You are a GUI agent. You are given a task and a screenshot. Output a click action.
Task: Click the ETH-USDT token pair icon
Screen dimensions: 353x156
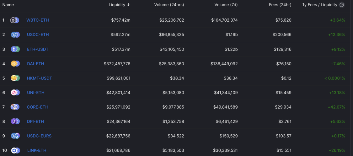pyautogui.click(x=15, y=49)
